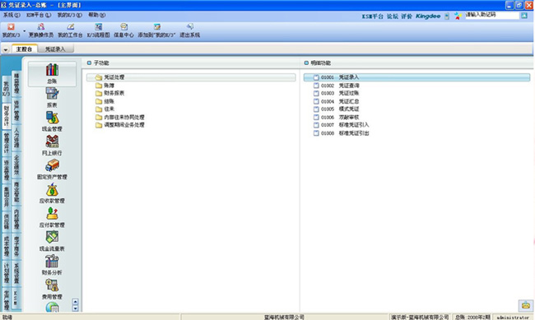Click the 评价 link in the header
The width and height of the screenshot is (535, 320).
[x=407, y=16]
